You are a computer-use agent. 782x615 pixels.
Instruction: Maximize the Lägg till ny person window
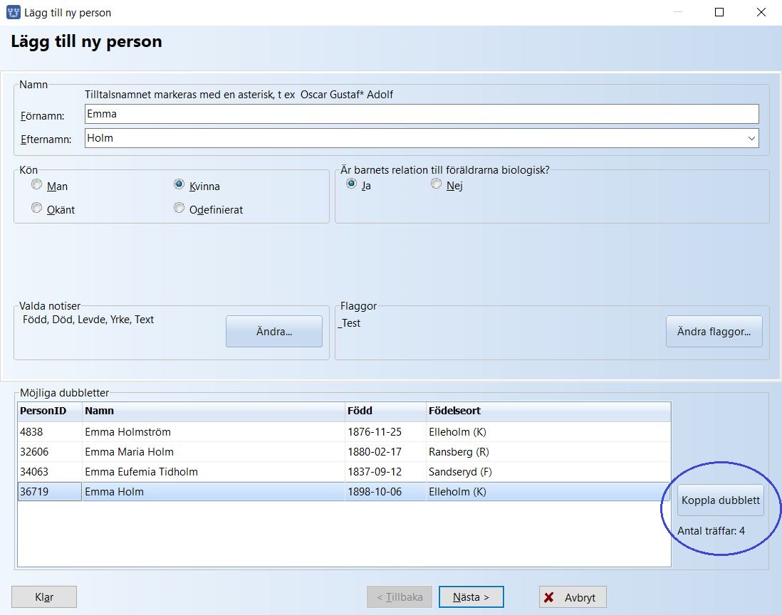(x=719, y=12)
